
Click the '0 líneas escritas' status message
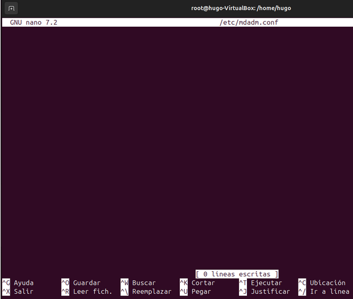237,274
